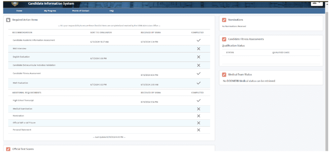Click the Candidate Fitness Assessments pencil icon
The width and height of the screenshot is (329, 152).
coord(224,39)
